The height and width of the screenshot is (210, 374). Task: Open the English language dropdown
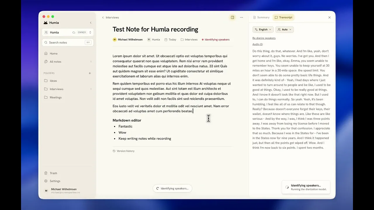263,29
